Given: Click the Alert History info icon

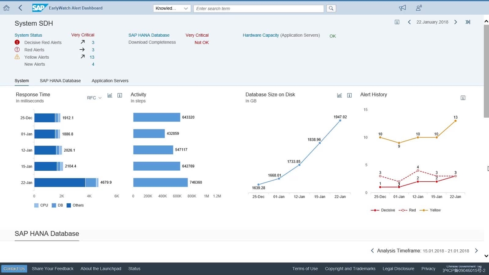Looking at the screenshot, I should click(x=463, y=97).
